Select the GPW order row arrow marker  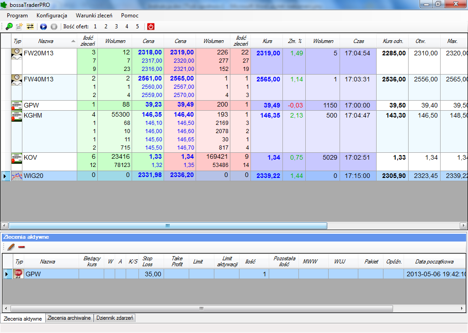pos(7,274)
